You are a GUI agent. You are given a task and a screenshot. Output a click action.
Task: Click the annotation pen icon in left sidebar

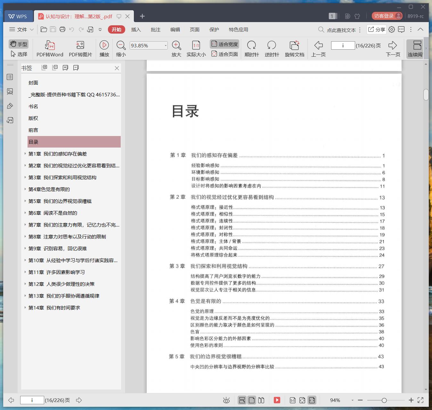click(10, 106)
